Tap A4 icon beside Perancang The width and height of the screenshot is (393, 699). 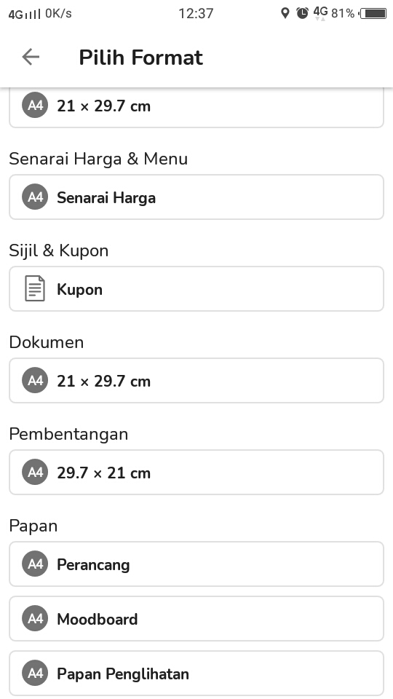point(35,564)
